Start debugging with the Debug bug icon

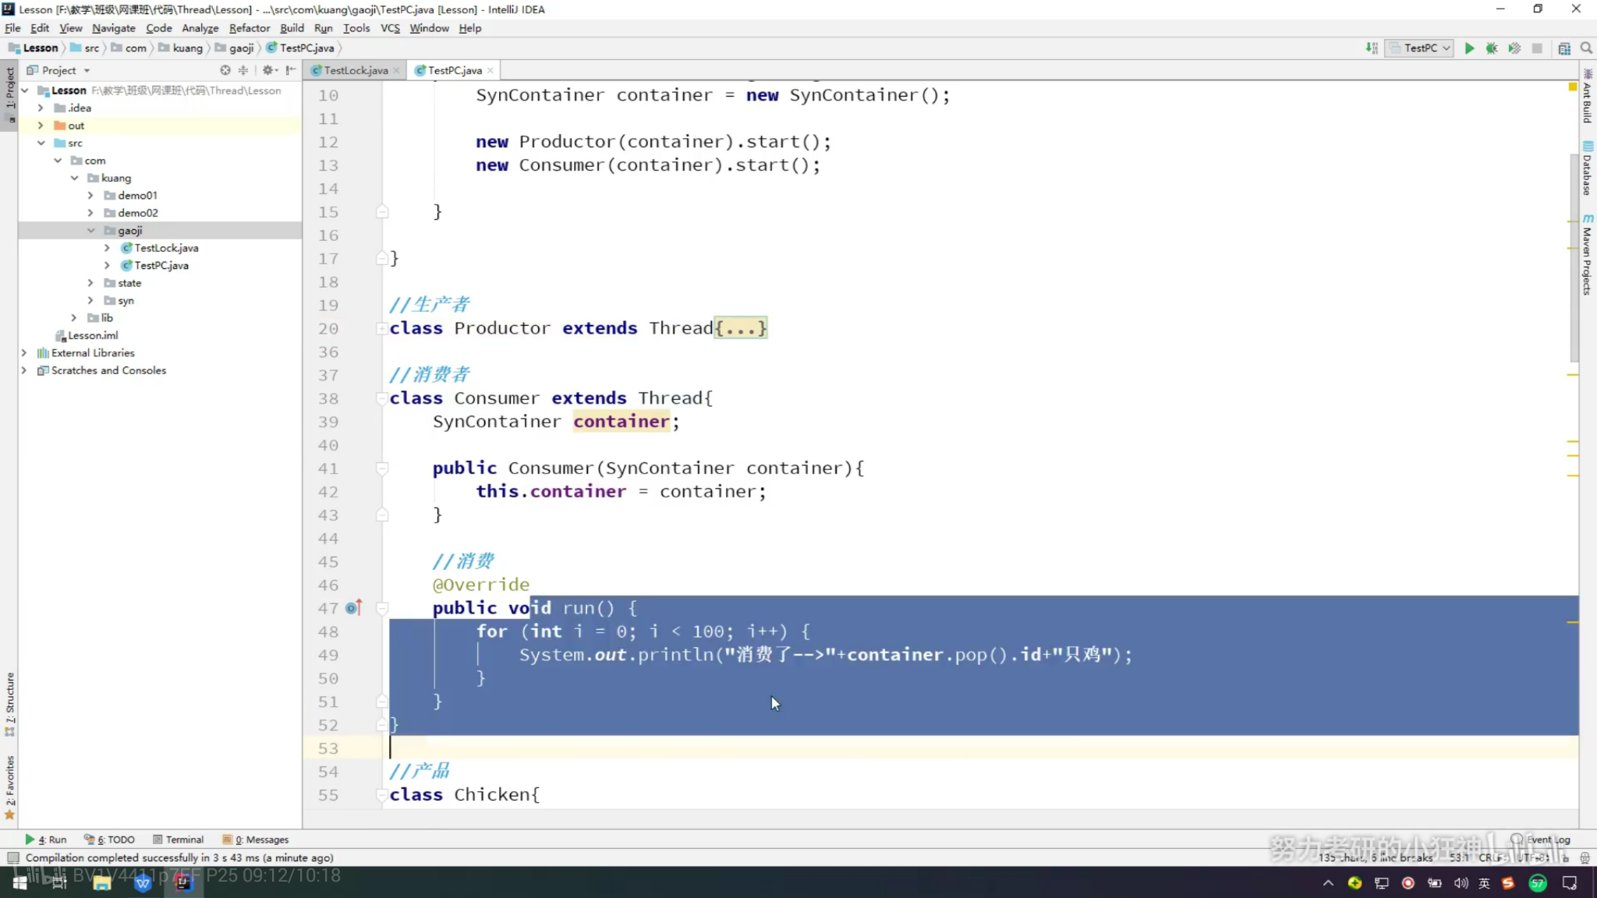(x=1492, y=48)
